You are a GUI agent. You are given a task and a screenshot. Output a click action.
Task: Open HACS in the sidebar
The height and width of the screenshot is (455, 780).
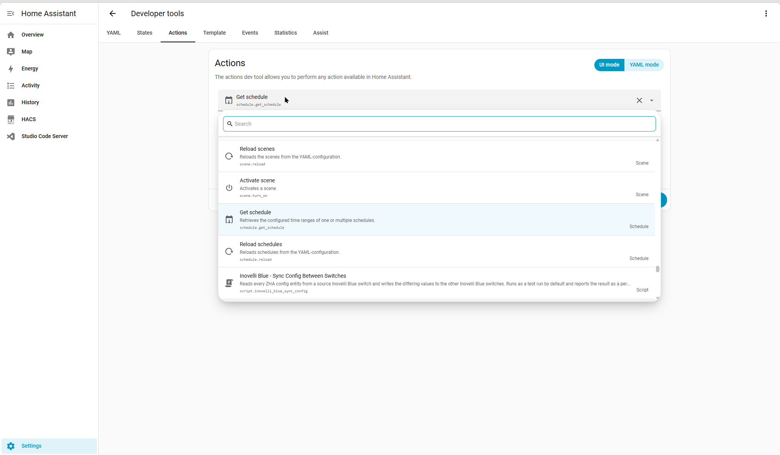[x=49, y=119]
